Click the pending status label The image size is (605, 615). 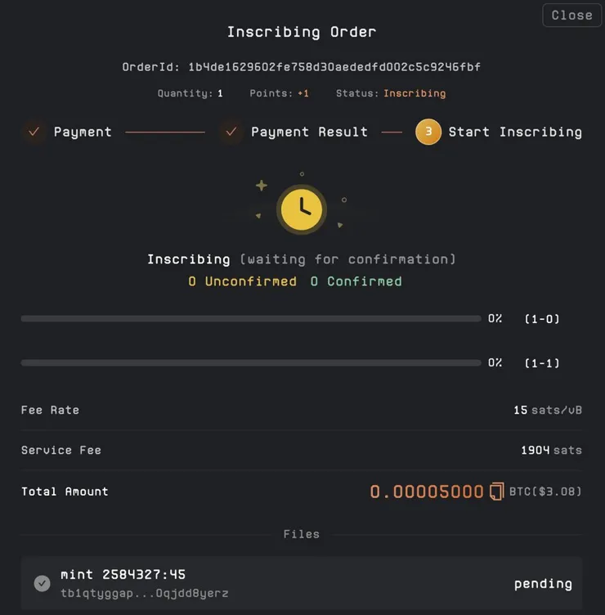543,583
